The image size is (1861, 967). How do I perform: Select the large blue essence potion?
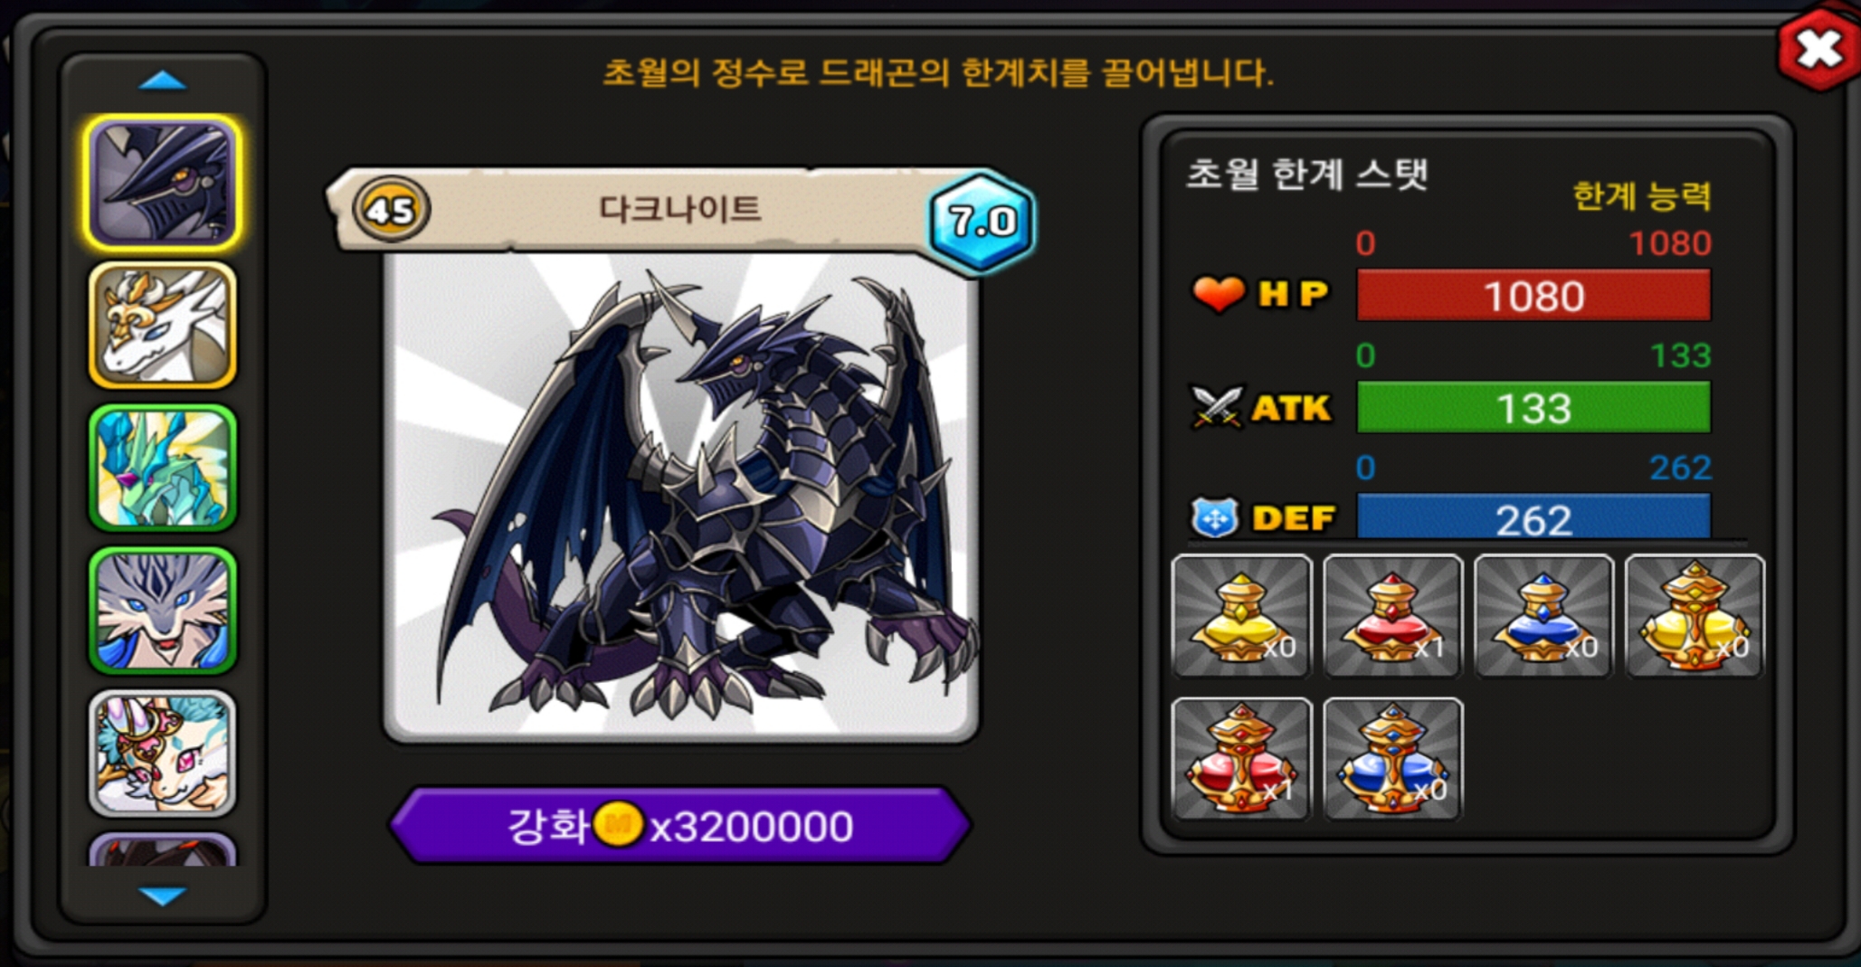(x=1392, y=759)
